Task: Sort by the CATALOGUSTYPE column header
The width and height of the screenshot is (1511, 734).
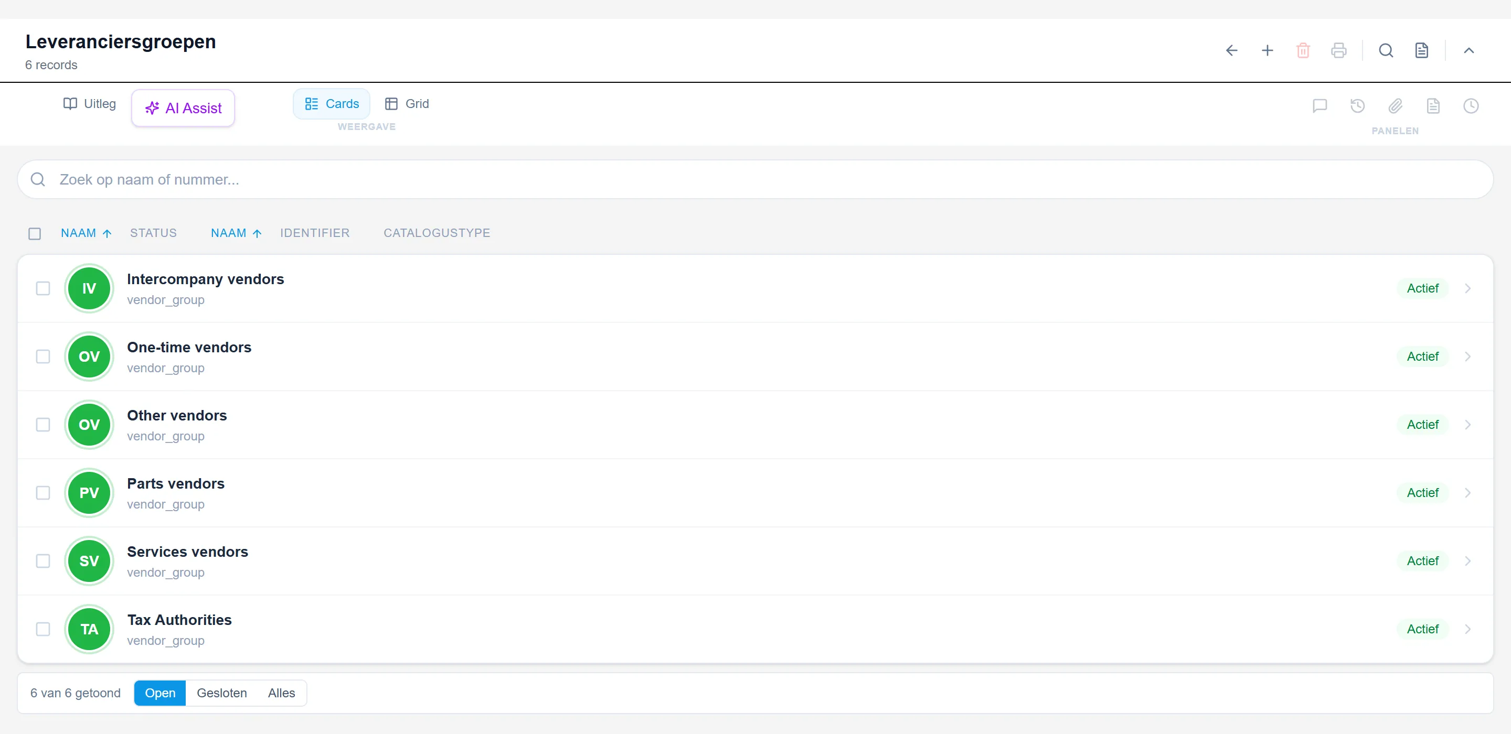Action: 437,233
